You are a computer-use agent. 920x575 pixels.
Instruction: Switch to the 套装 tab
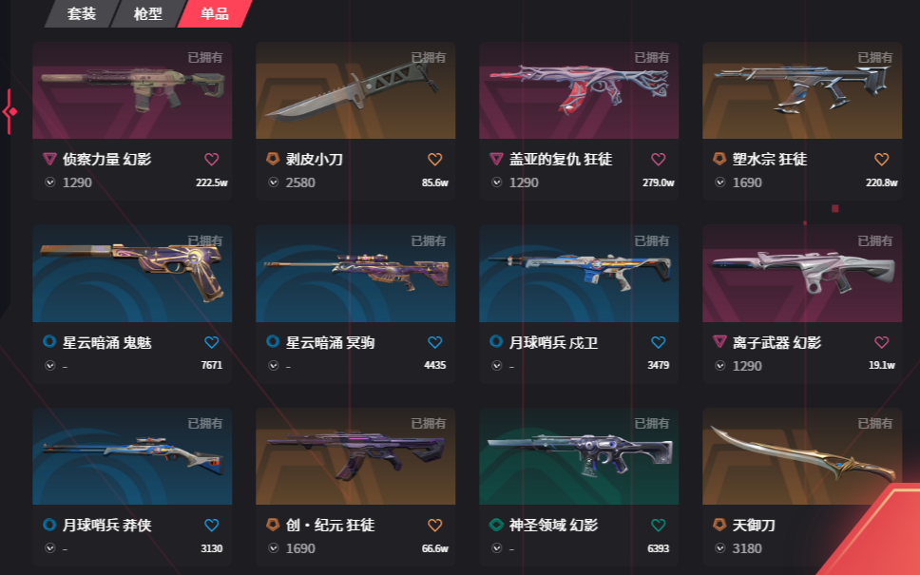pyautogui.click(x=81, y=13)
